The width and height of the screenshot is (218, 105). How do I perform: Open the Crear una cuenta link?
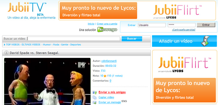click(x=107, y=24)
